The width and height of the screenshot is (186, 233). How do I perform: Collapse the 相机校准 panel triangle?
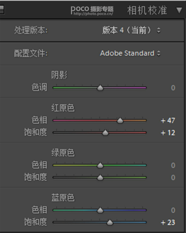click(x=179, y=10)
